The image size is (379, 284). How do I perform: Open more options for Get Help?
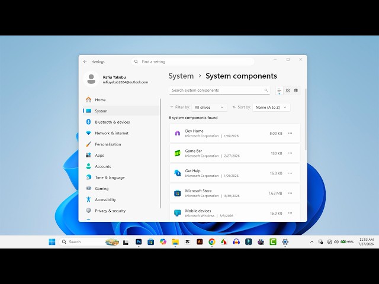coord(290,173)
